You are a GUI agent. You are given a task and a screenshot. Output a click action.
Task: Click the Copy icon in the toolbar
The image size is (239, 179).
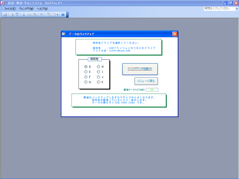coord(29,14)
